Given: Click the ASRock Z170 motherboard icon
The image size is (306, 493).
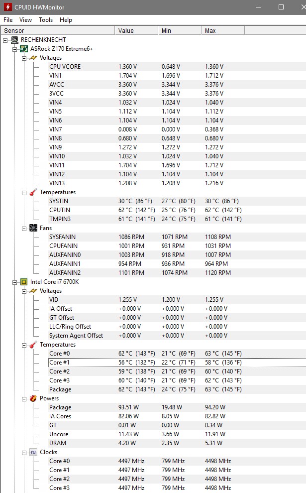Looking at the screenshot, I should (24, 49).
